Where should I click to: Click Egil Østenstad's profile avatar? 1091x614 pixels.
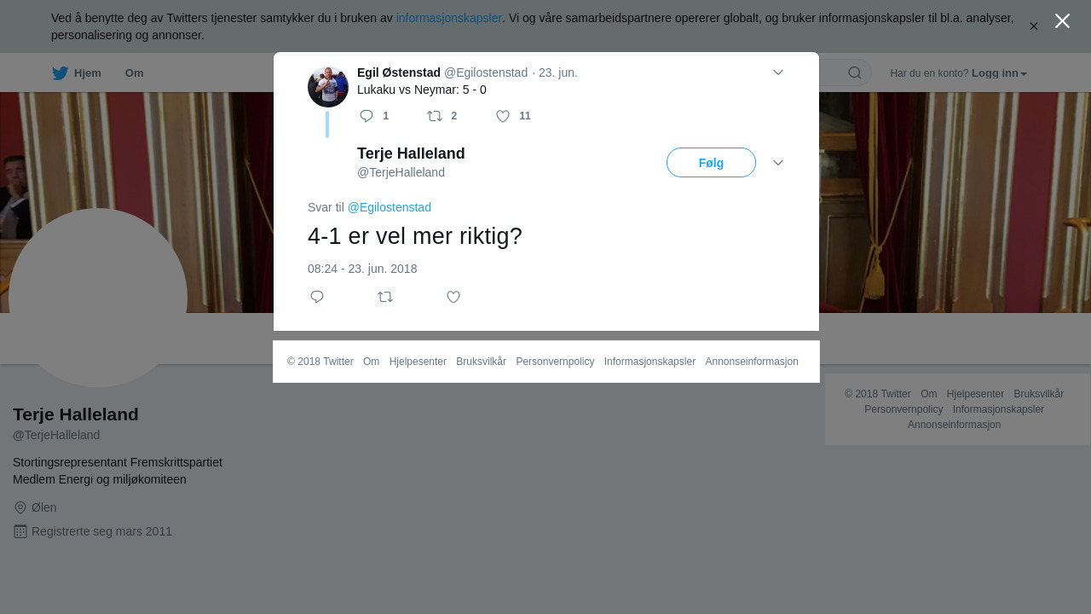[328, 87]
